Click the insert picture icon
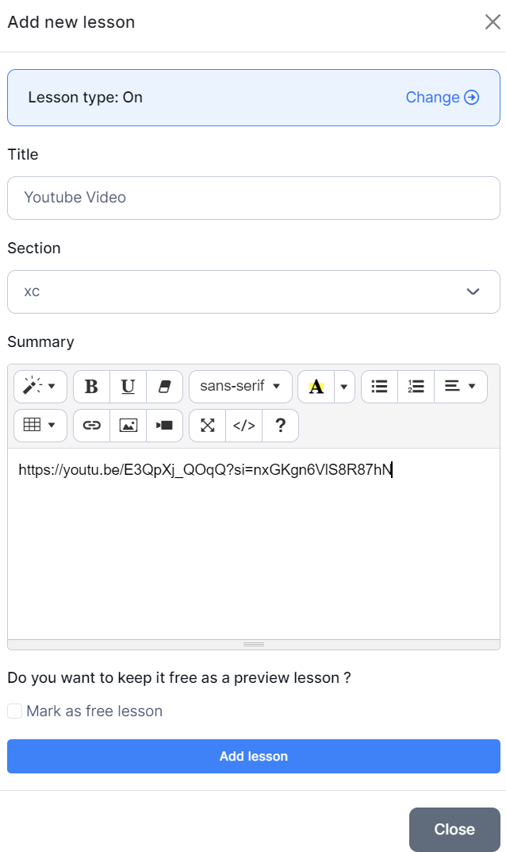This screenshot has height=852, width=506. click(x=128, y=426)
